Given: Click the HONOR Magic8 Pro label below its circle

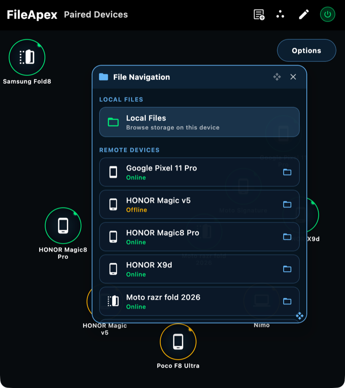Looking at the screenshot, I should pos(63,253).
